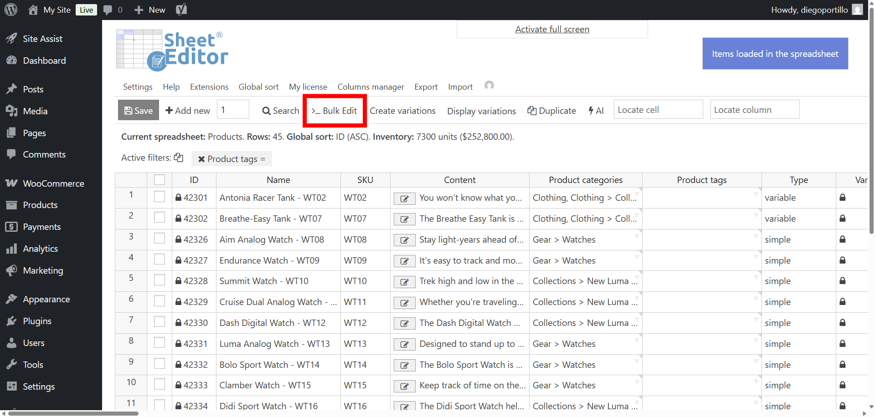This screenshot has height=417, width=875.
Task: Open the AI tool in toolbar
Action: point(596,111)
